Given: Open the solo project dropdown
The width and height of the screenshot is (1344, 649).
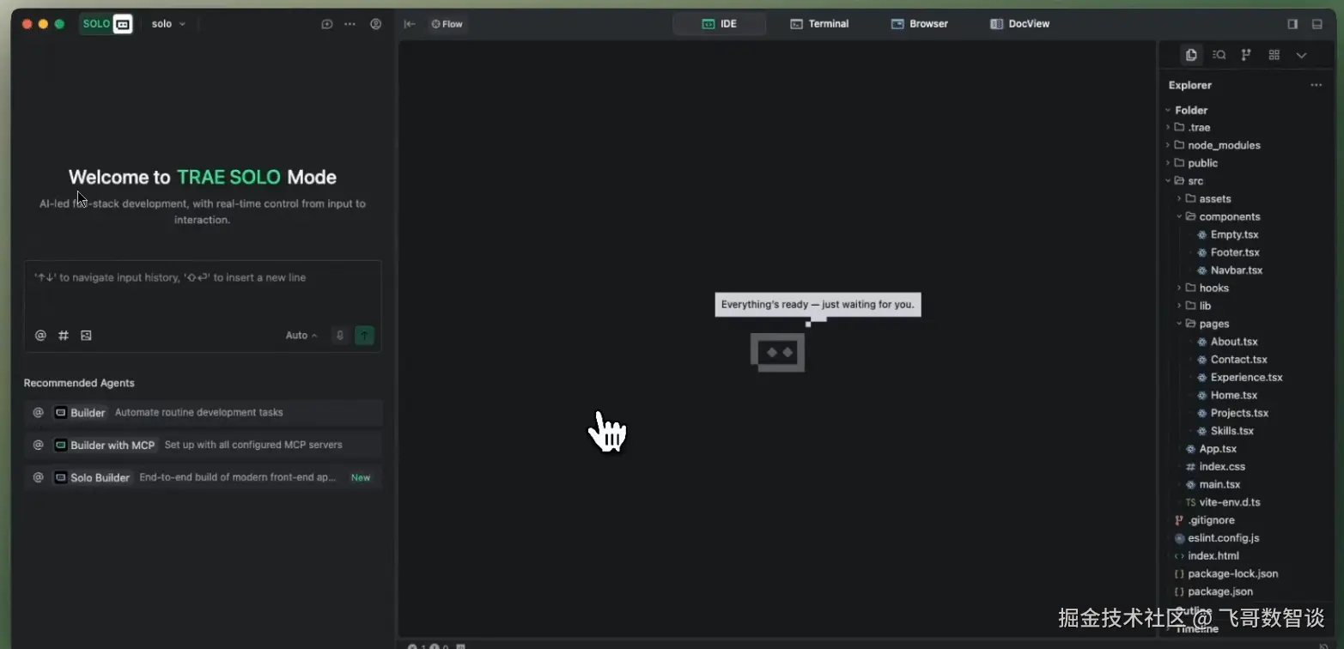Looking at the screenshot, I should [168, 24].
